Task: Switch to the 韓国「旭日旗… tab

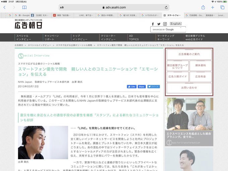Action: pyautogui.click(x=62, y=15)
